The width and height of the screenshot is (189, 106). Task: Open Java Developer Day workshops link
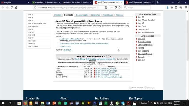click(84, 44)
